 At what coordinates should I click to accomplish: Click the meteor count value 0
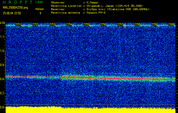click(x=40, y=13)
